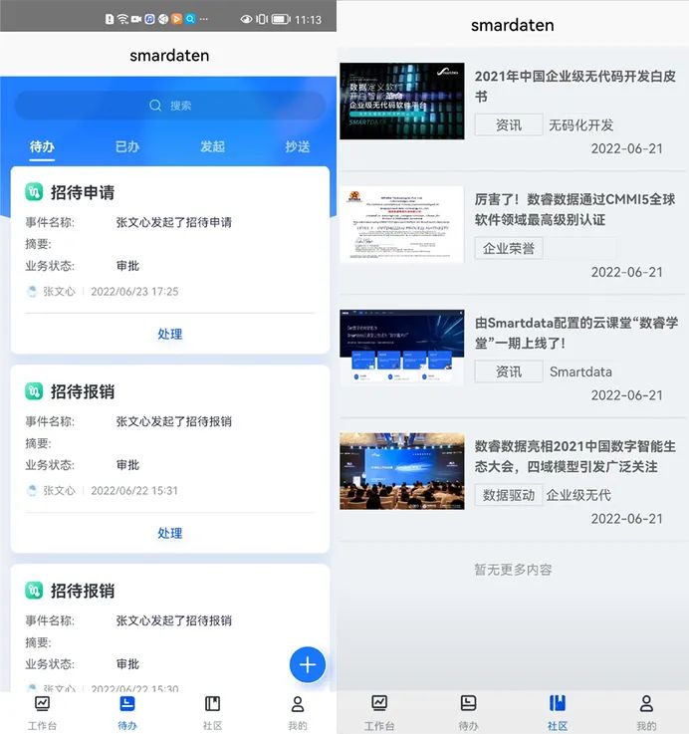This screenshot has width=689, height=734.
Task: Open thumbnail of CMMI5 certification article
Action: click(402, 224)
